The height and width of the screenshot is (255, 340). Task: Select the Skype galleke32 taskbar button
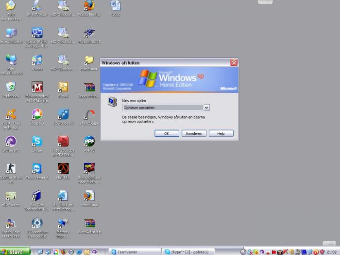click(x=188, y=252)
